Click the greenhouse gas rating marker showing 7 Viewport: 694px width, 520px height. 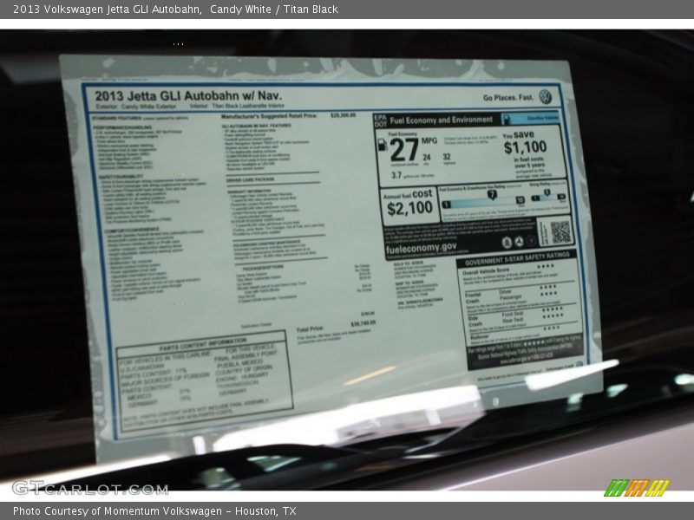click(x=492, y=194)
